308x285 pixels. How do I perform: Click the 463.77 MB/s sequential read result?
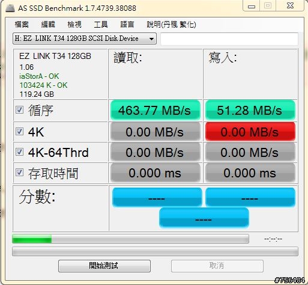tap(155, 110)
